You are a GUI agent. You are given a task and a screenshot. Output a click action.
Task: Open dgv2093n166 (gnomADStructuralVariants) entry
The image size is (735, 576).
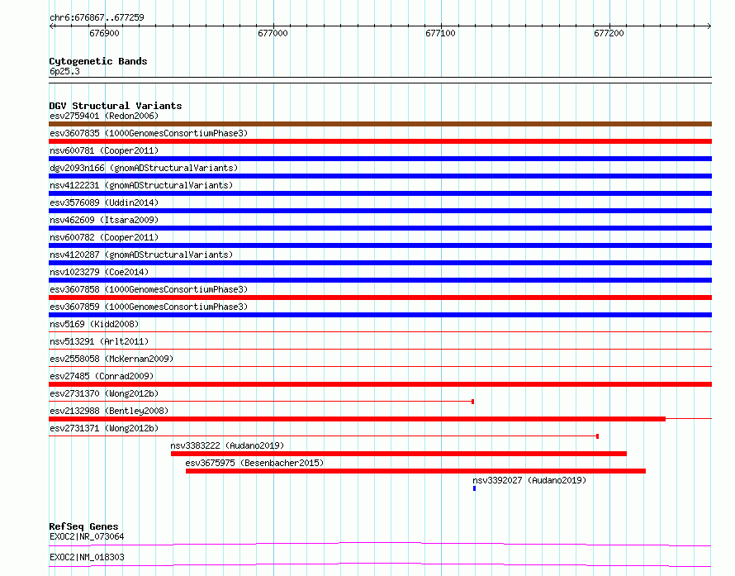tap(144, 168)
